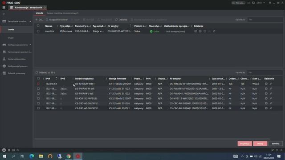Click the Windows search taskbar icon
This screenshot has width=285, height=160.
13,156
